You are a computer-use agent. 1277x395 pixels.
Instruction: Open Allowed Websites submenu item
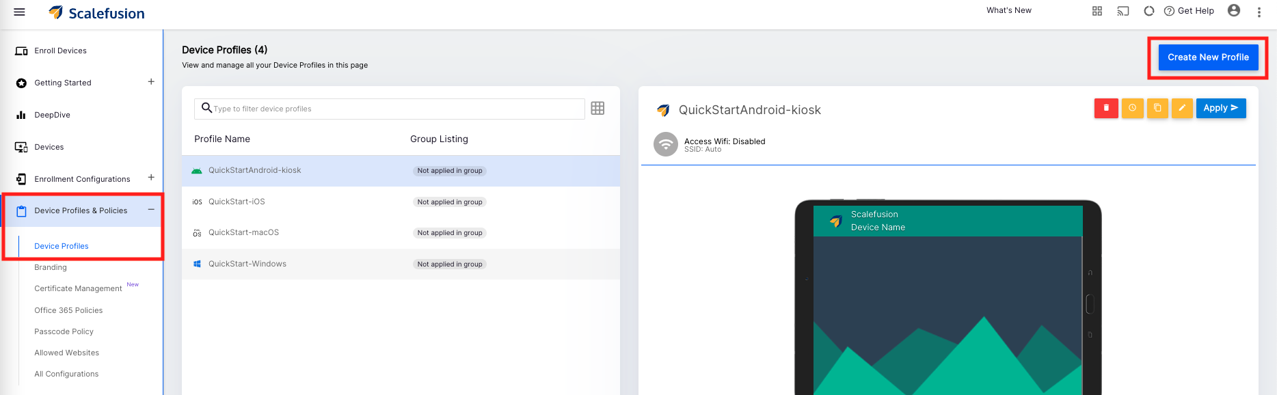tap(66, 353)
